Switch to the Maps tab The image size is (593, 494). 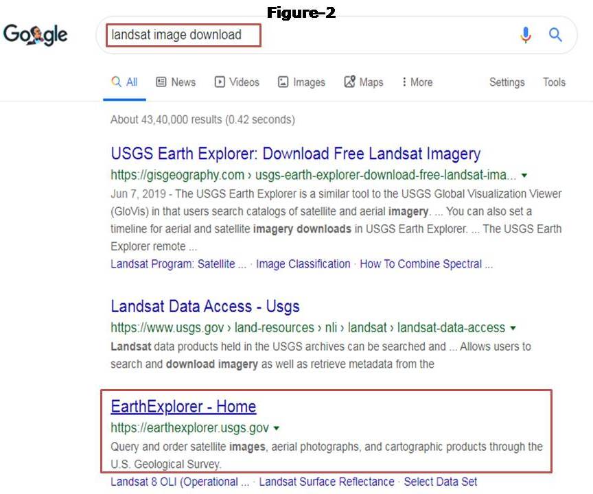364,82
